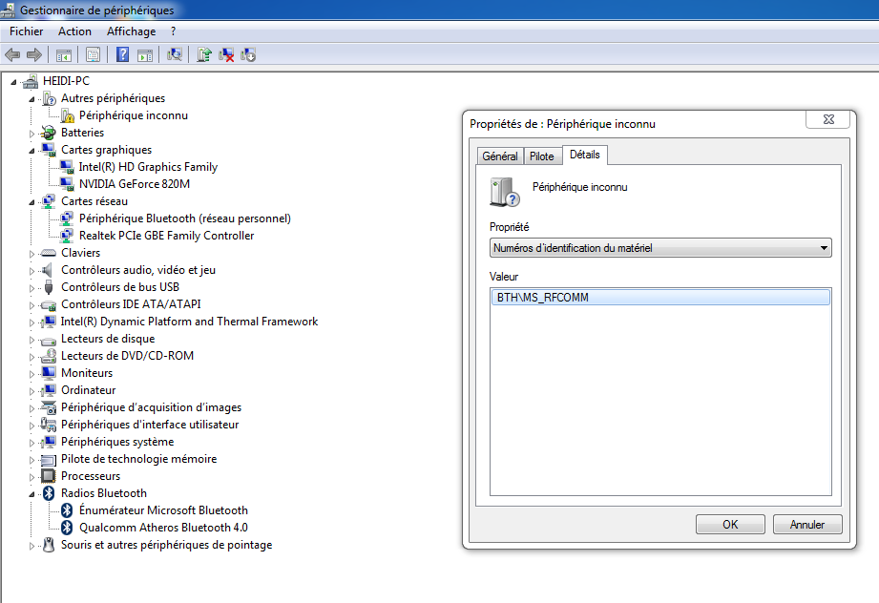Click the Disable device toolbar icon
The image size is (879, 603).
point(248,55)
